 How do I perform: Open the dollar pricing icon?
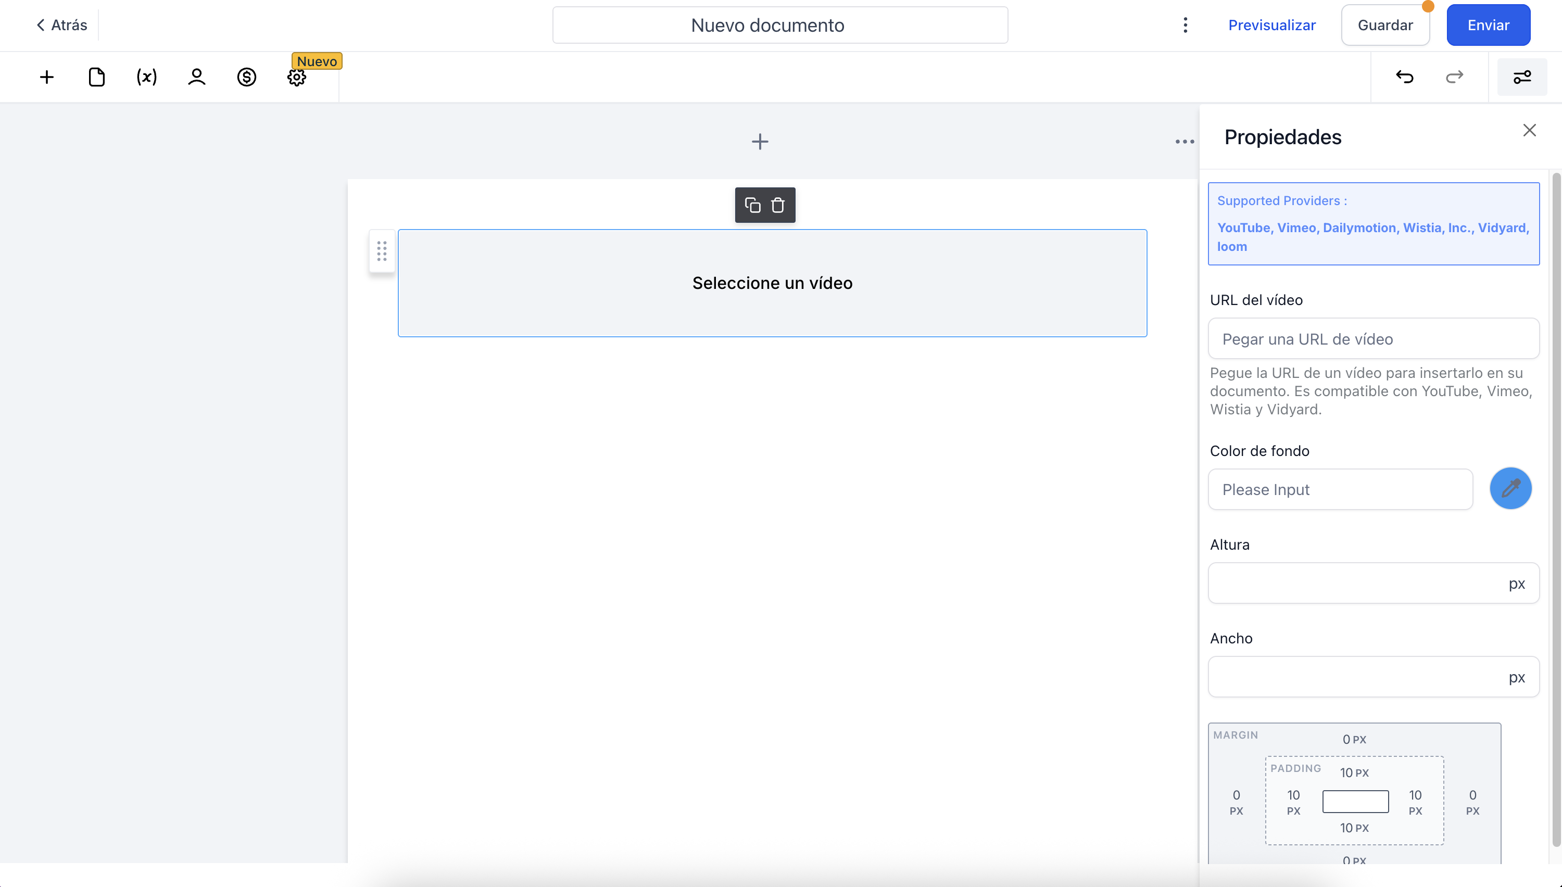tap(247, 78)
